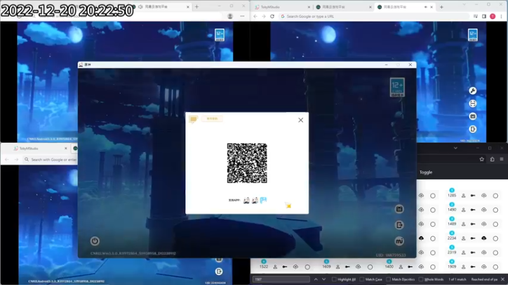
Task: Open the calendar notice icon in the front game window
Action: point(399,209)
